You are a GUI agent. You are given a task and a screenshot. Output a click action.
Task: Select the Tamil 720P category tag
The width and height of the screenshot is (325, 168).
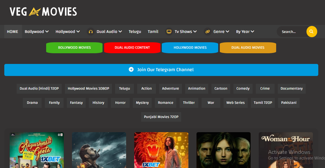(263, 103)
